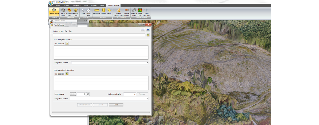Click the 'Create a terrain' tooltip heading
The image size is (319, 125).
(x=60, y=21)
